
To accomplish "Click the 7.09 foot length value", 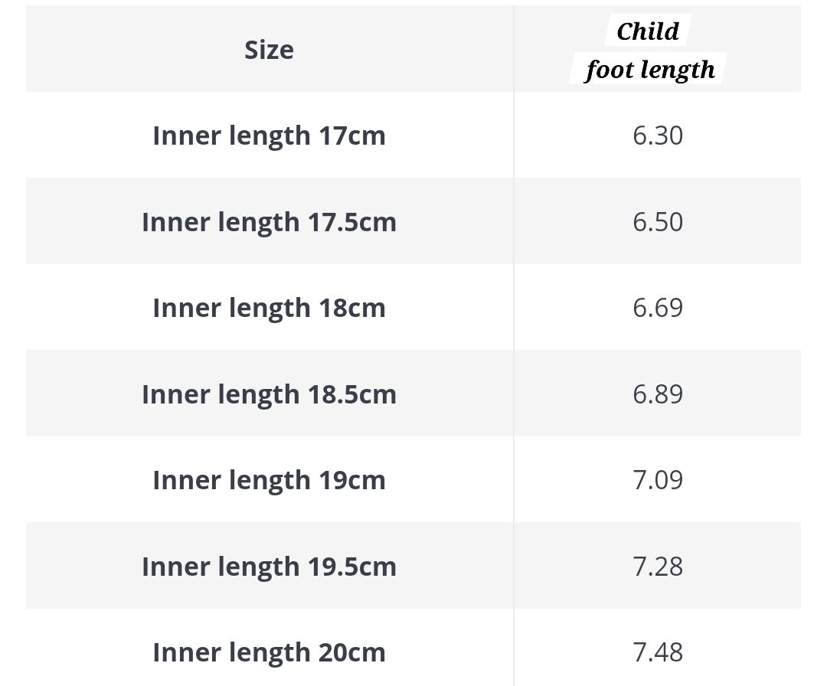I will tap(658, 480).
